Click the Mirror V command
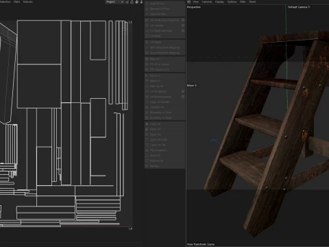 164,81
